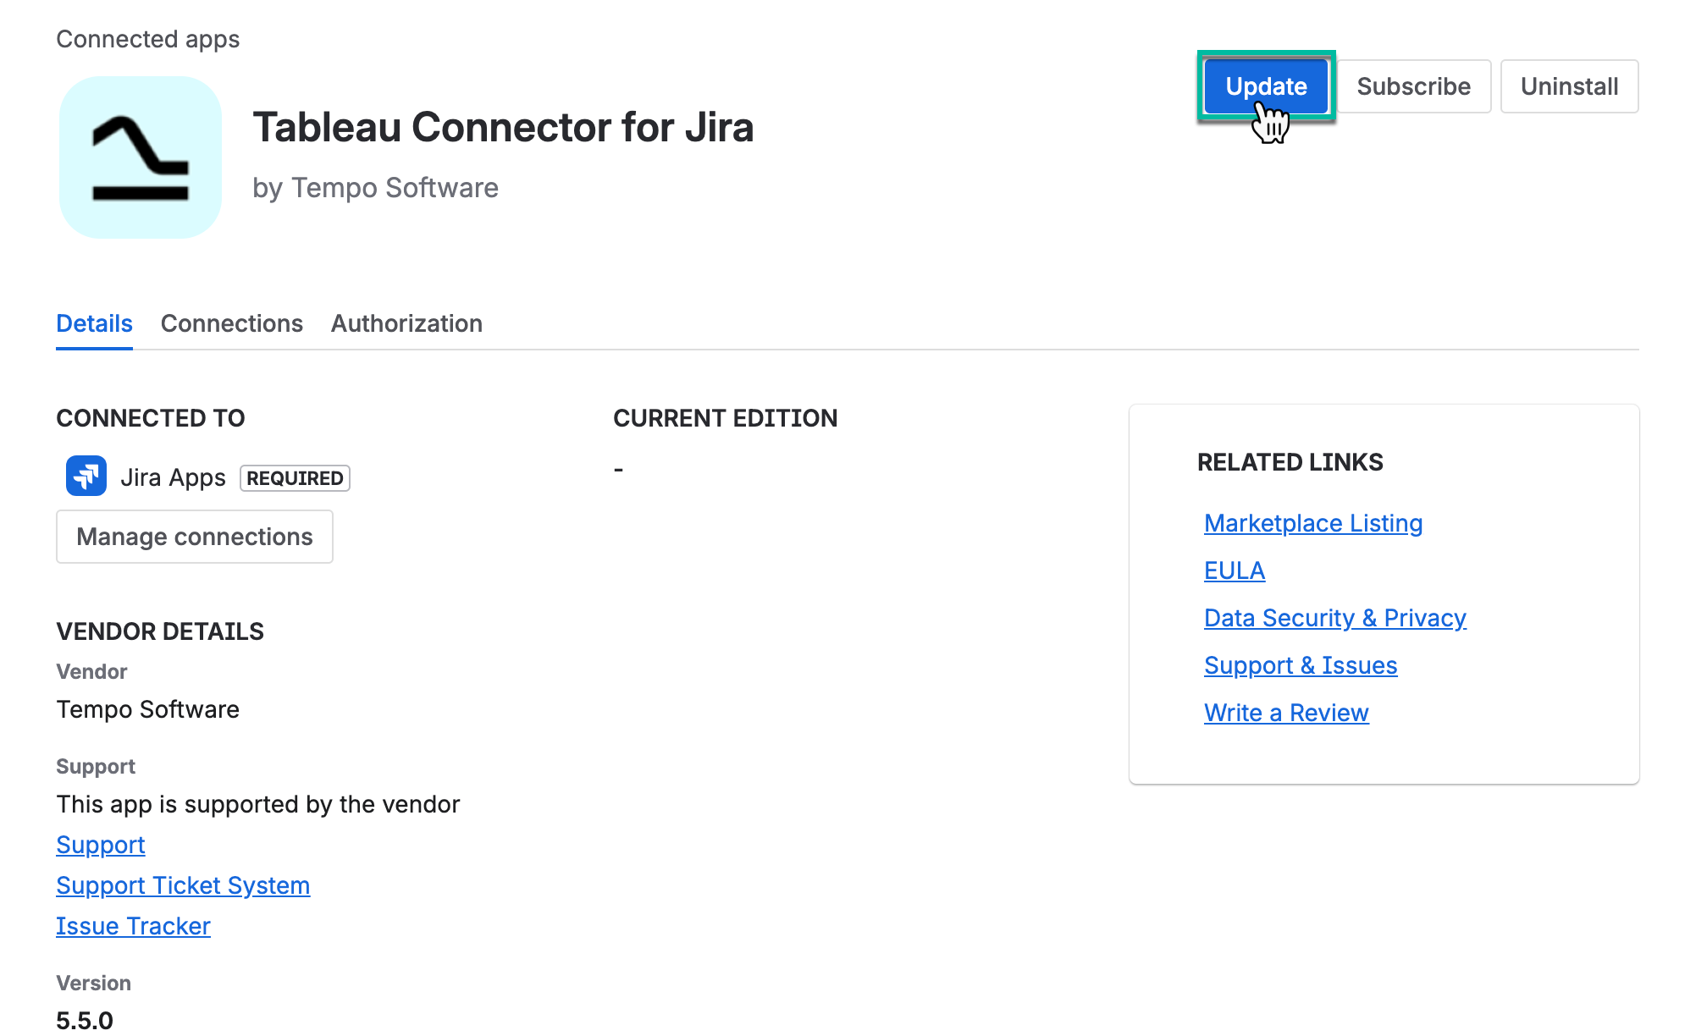Click the 'CURRENT EDITION' heading

pyautogui.click(x=725, y=418)
